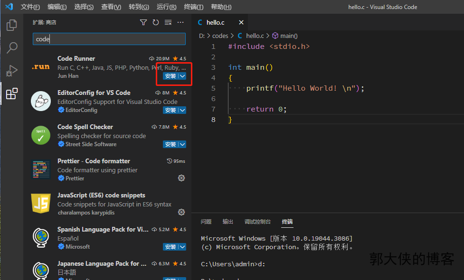The height and width of the screenshot is (280, 464).
Task: Open Code Spell Checker extension title
Action: click(x=85, y=127)
